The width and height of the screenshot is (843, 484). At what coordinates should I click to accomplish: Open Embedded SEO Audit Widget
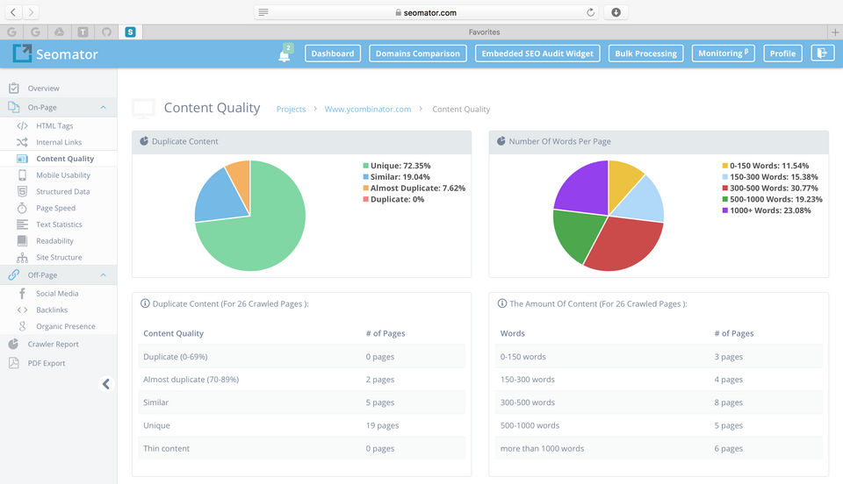537,53
